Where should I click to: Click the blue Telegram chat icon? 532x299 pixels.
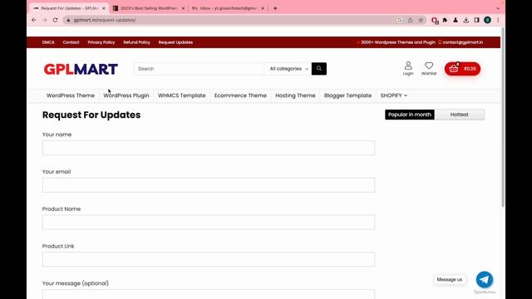click(x=484, y=279)
